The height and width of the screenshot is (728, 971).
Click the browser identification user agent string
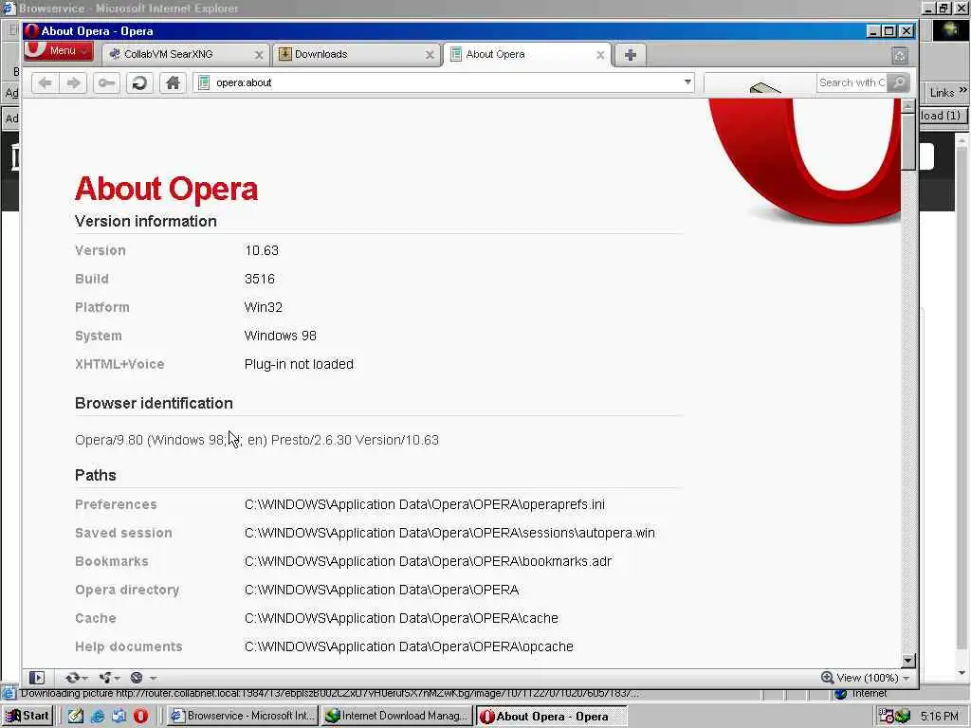point(257,440)
